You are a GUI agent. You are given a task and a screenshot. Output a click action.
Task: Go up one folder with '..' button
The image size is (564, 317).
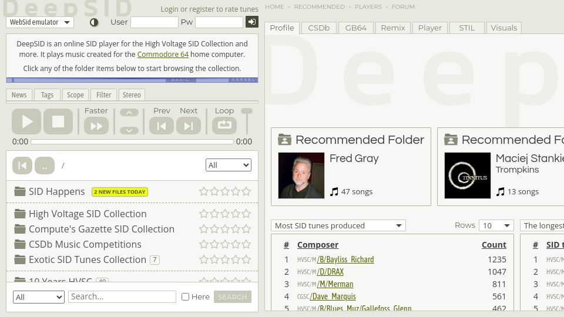tap(45, 166)
